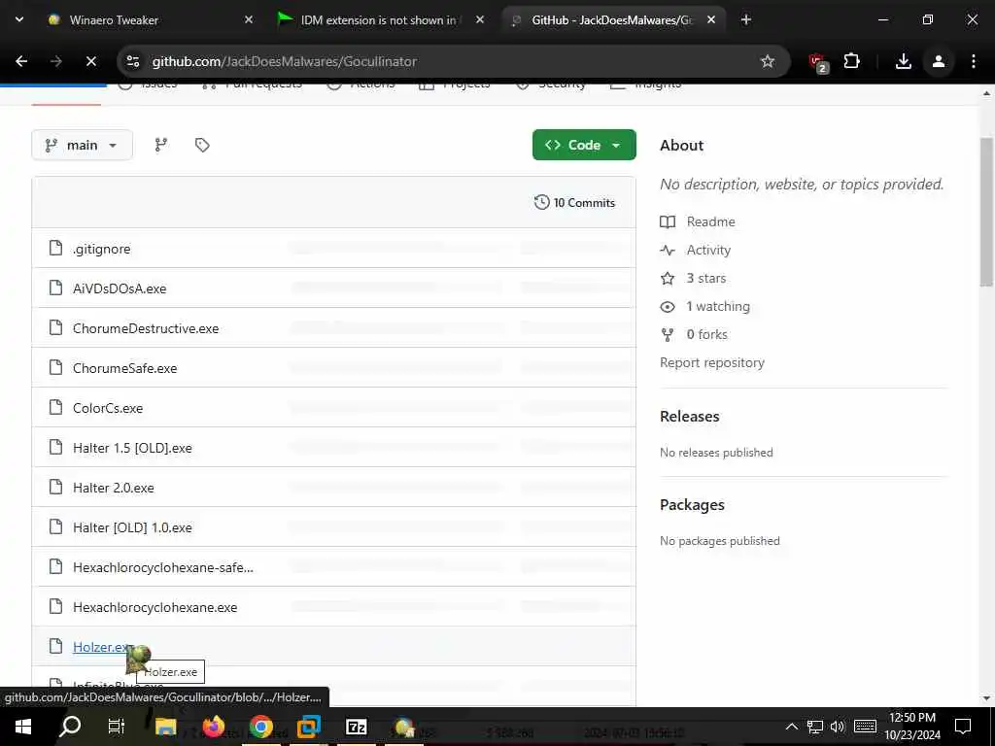Image resolution: width=995 pixels, height=746 pixels.
Task: Close the Winaero Tweaker tab
Action: click(249, 19)
